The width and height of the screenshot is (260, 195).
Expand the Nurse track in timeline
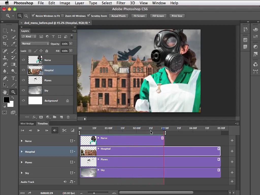pyautogui.click(x=22, y=141)
